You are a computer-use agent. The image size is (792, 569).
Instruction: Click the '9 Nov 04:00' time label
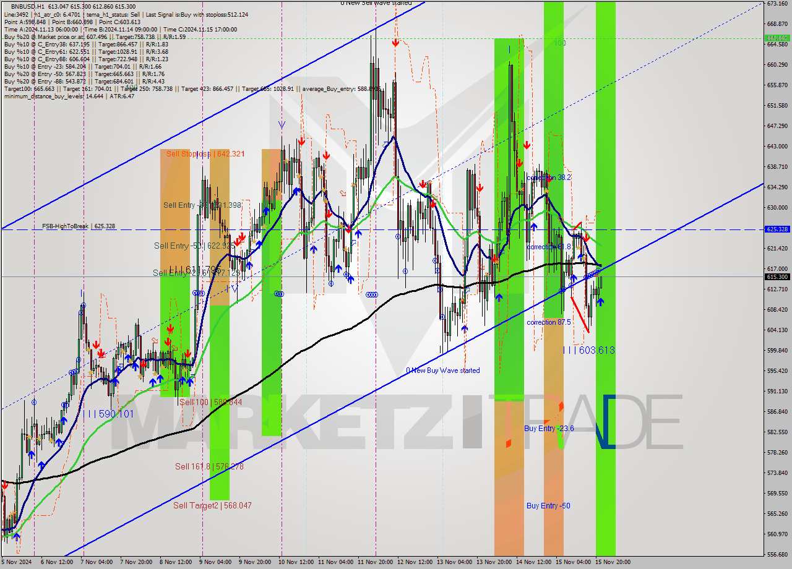[x=215, y=562]
